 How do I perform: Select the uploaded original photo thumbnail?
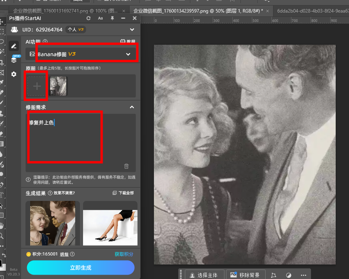tap(58, 86)
